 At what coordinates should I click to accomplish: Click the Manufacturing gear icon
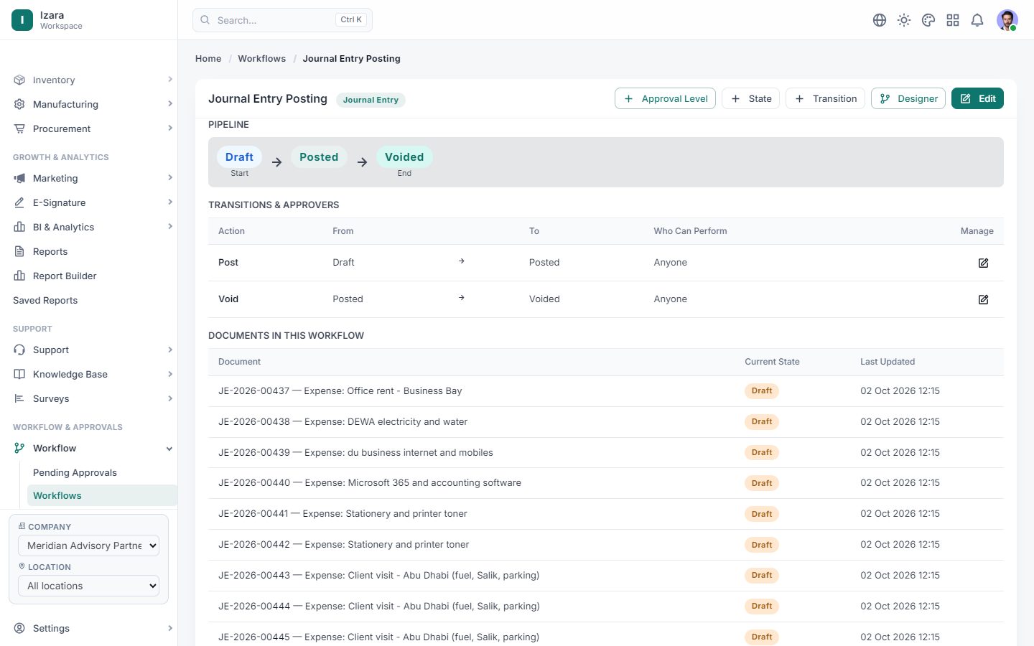point(19,104)
